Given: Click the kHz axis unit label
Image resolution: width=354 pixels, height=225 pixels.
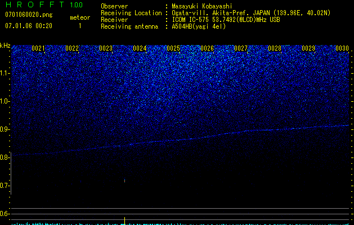Looking at the screenshot, I should (x=5, y=46).
